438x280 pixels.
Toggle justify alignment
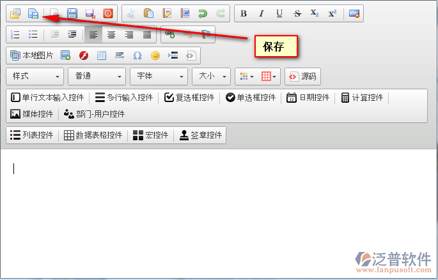coord(147,34)
